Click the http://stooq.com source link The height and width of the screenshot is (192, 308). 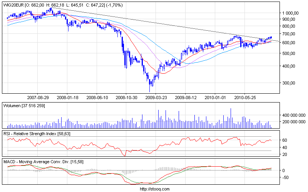pos(155,189)
